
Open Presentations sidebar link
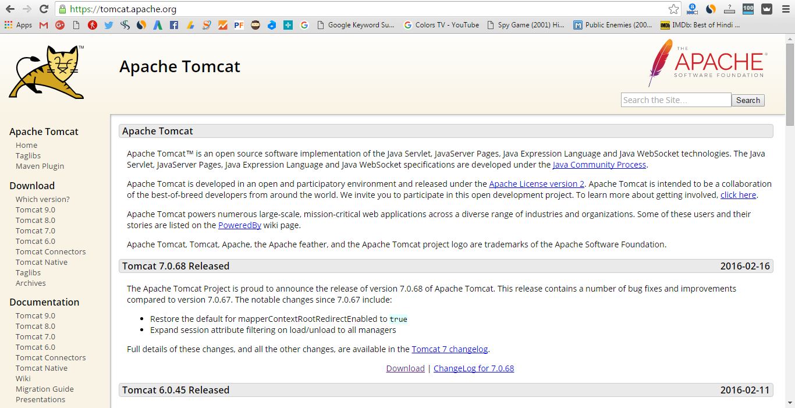[x=40, y=399]
